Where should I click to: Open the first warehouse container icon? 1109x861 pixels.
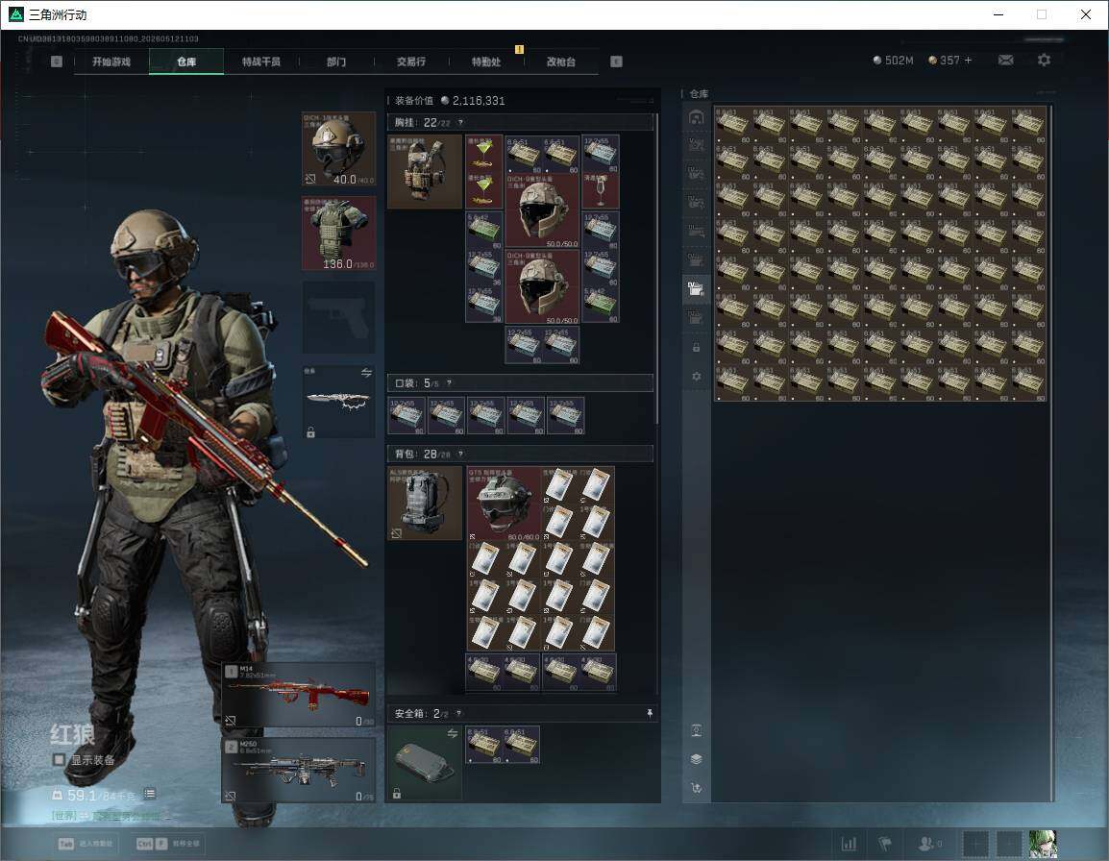(696, 117)
